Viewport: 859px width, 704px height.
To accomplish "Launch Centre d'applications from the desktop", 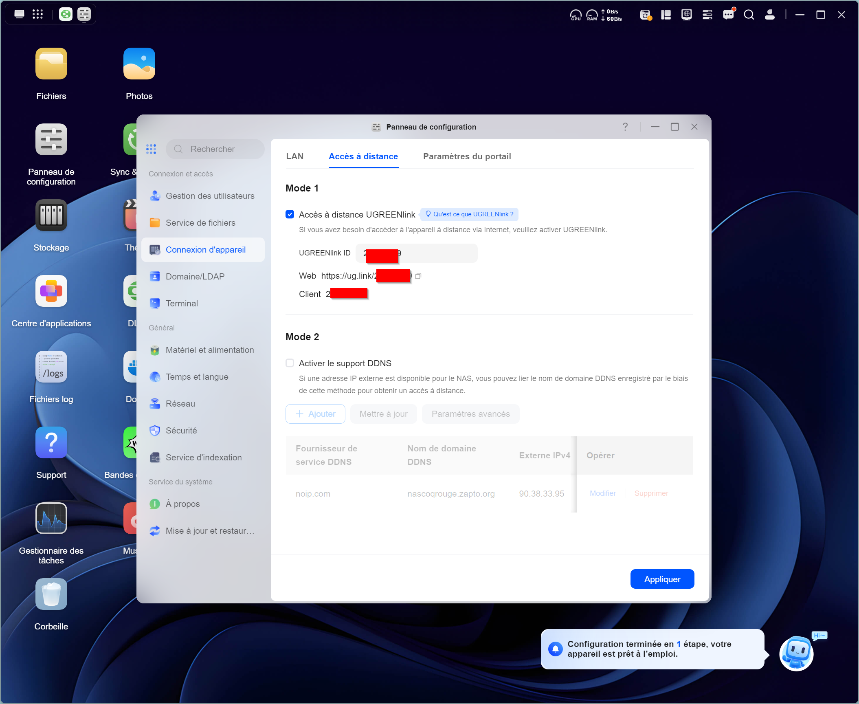I will [51, 291].
